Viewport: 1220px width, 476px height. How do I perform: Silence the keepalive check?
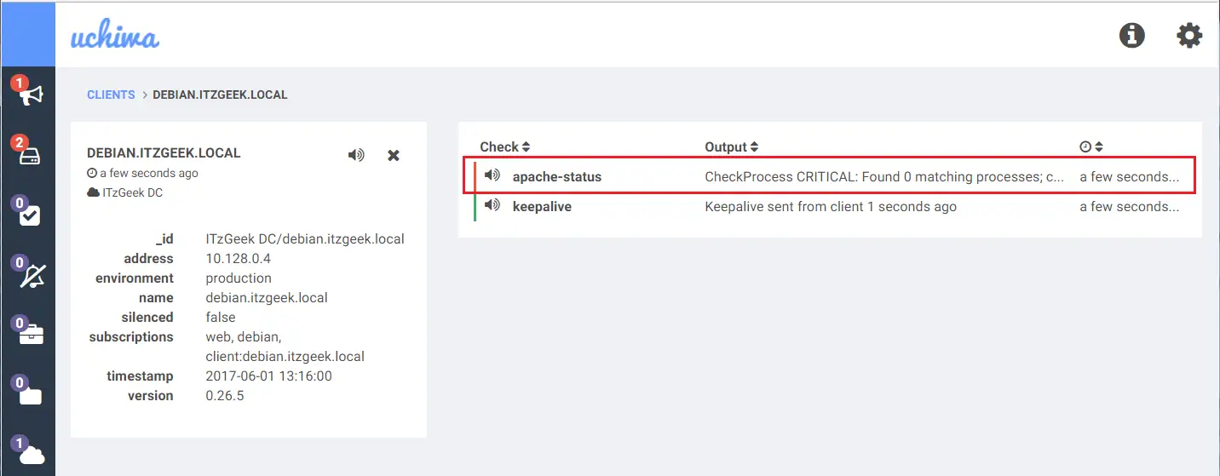tap(492, 205)
